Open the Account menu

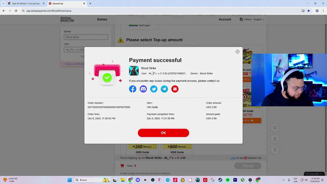click(x=225, y=19)
